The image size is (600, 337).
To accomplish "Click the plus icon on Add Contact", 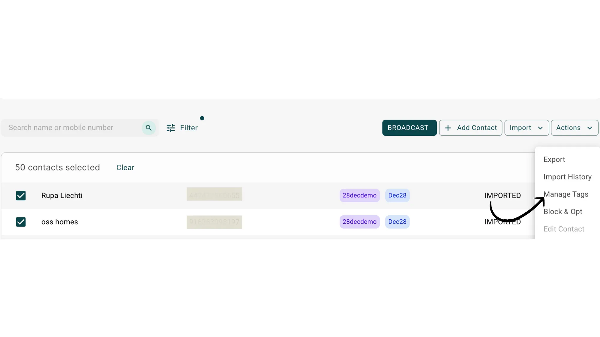I will (x=448, y=128).
